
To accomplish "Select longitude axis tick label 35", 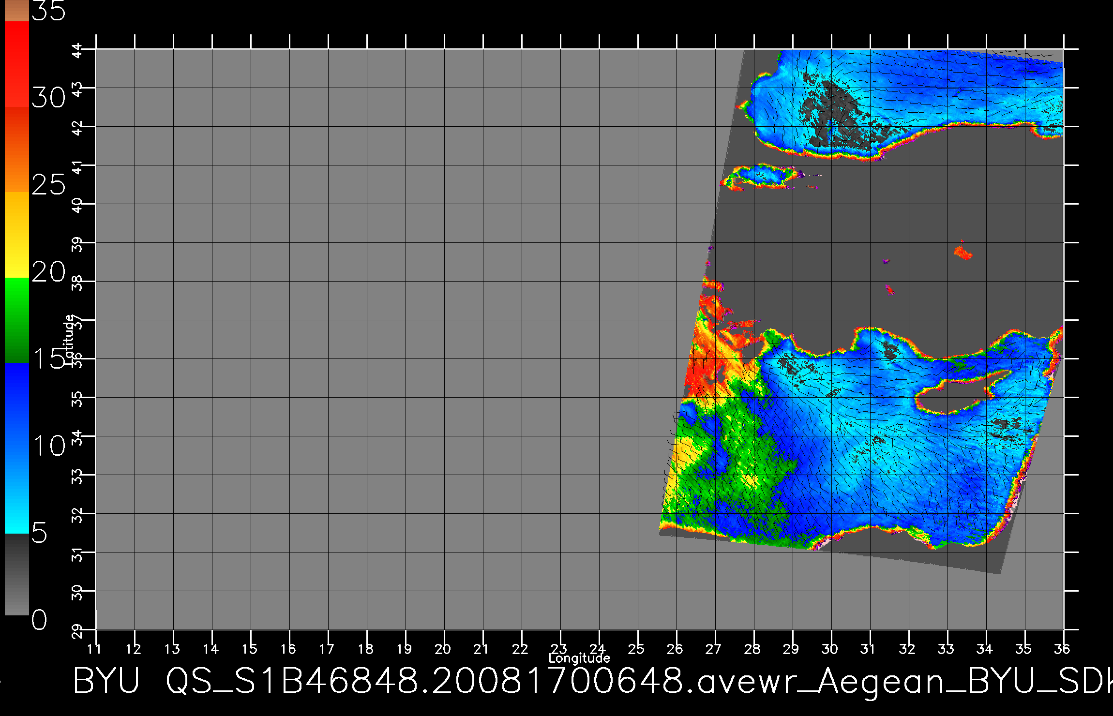I will pyautogui.click(x=1024, y=649).
